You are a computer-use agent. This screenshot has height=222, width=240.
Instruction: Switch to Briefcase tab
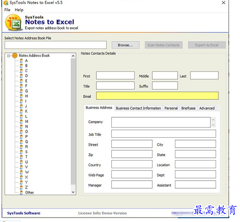click(188, 108)
